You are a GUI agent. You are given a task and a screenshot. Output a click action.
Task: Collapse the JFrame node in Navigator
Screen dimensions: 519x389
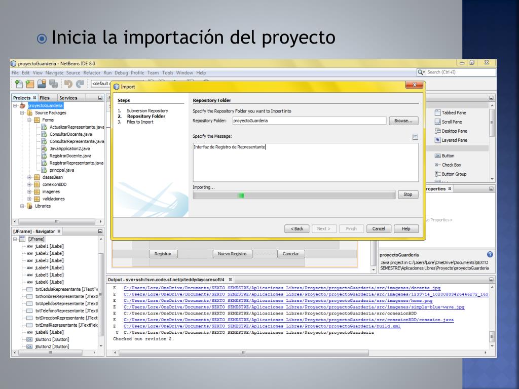(x=15, y=239)
